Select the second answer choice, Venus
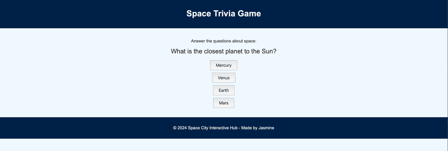The width and height of the screenshot is (448, 151). coord(224,78)
